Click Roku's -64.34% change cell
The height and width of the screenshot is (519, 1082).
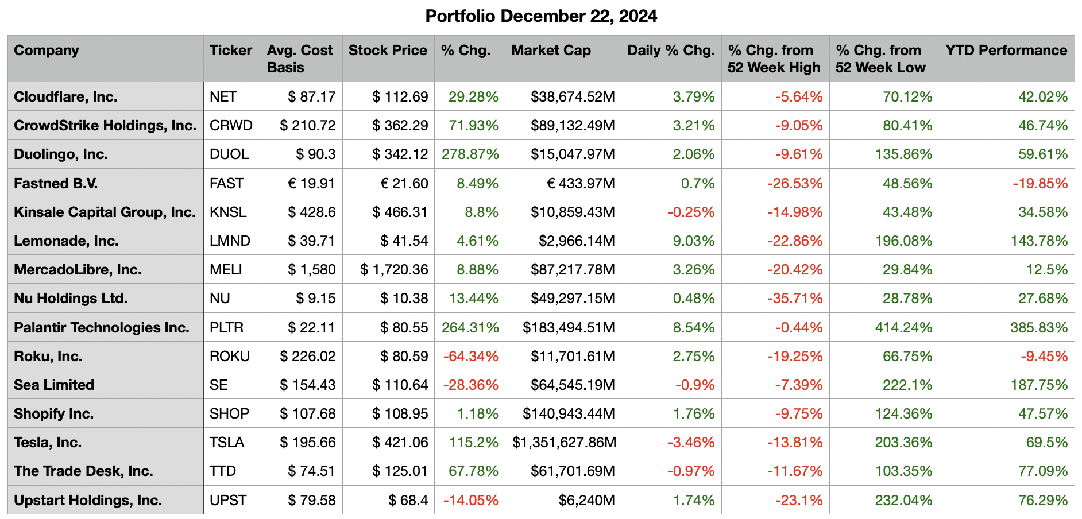(x=470, y=357)
